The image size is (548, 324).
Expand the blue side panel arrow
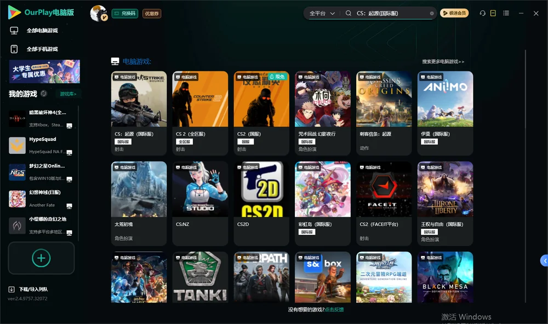click(544, 261)
